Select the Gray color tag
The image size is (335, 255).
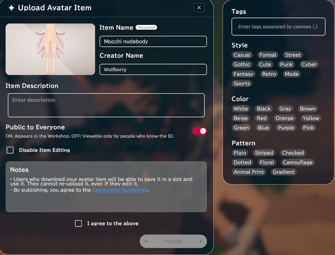(285, 109)
